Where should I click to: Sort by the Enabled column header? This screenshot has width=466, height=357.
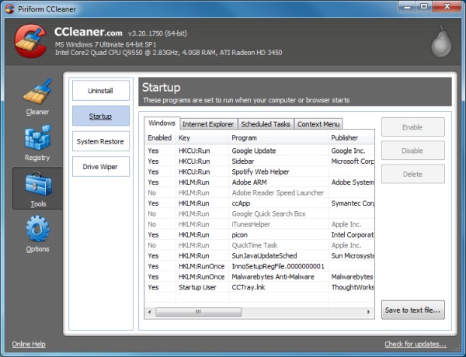click(x=160, y=138)
